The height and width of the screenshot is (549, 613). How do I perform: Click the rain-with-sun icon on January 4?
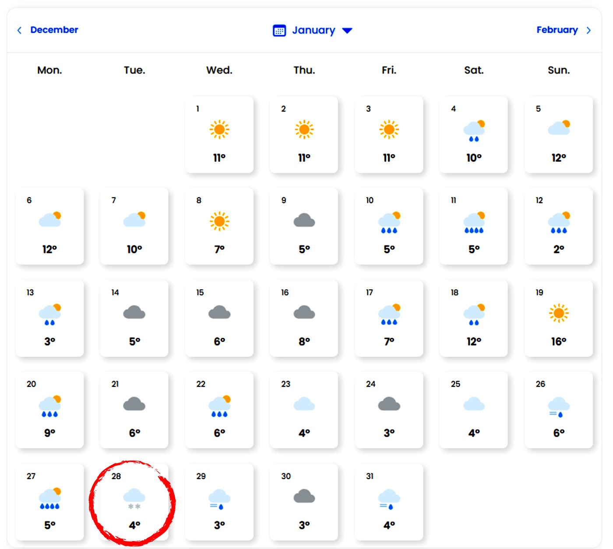pos(474,131)
